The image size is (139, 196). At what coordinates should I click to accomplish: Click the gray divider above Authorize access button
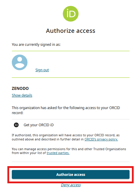point(71,162)
